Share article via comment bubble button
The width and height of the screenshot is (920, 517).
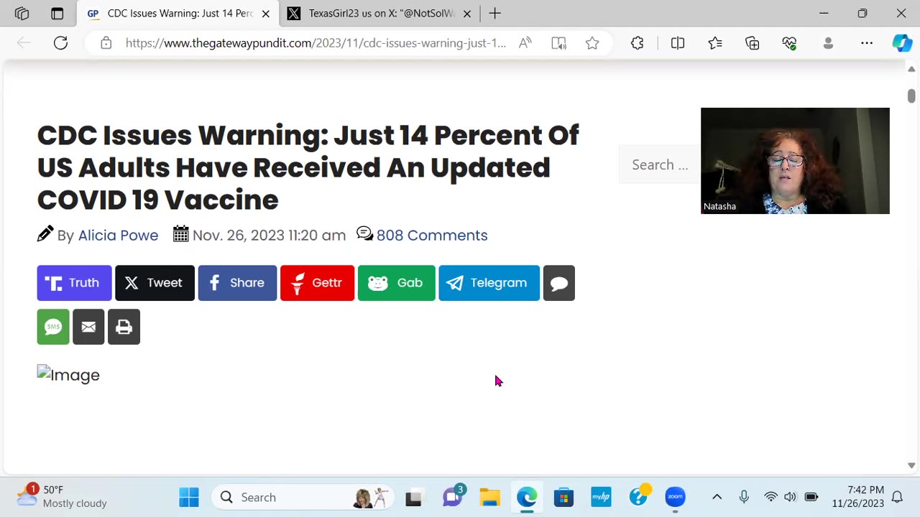click(558, 283)
